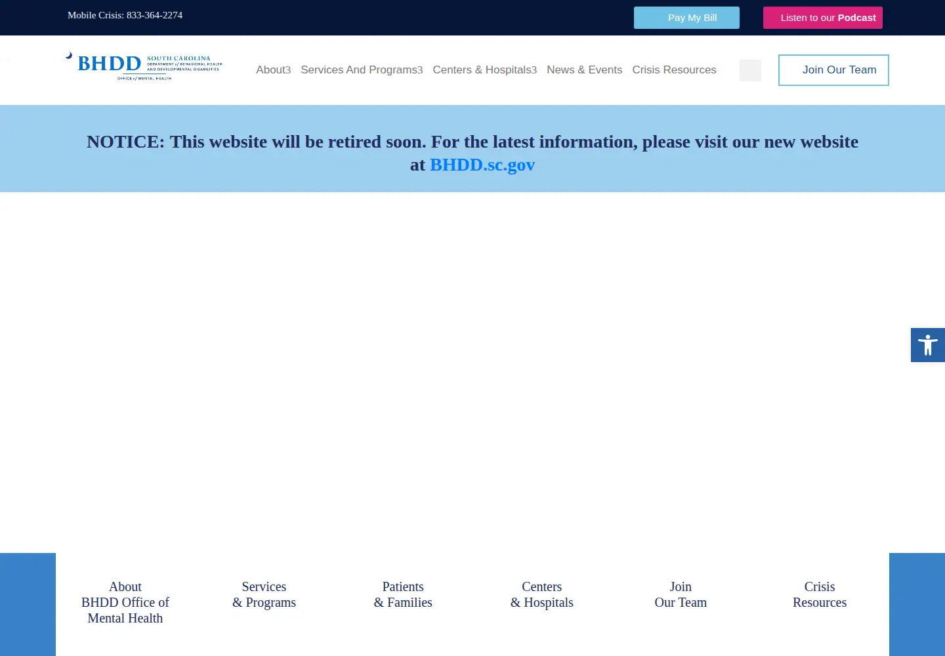The image size is (945, 656).
Task: Open Join Our Team tile
Action: (x=681, y=594)
